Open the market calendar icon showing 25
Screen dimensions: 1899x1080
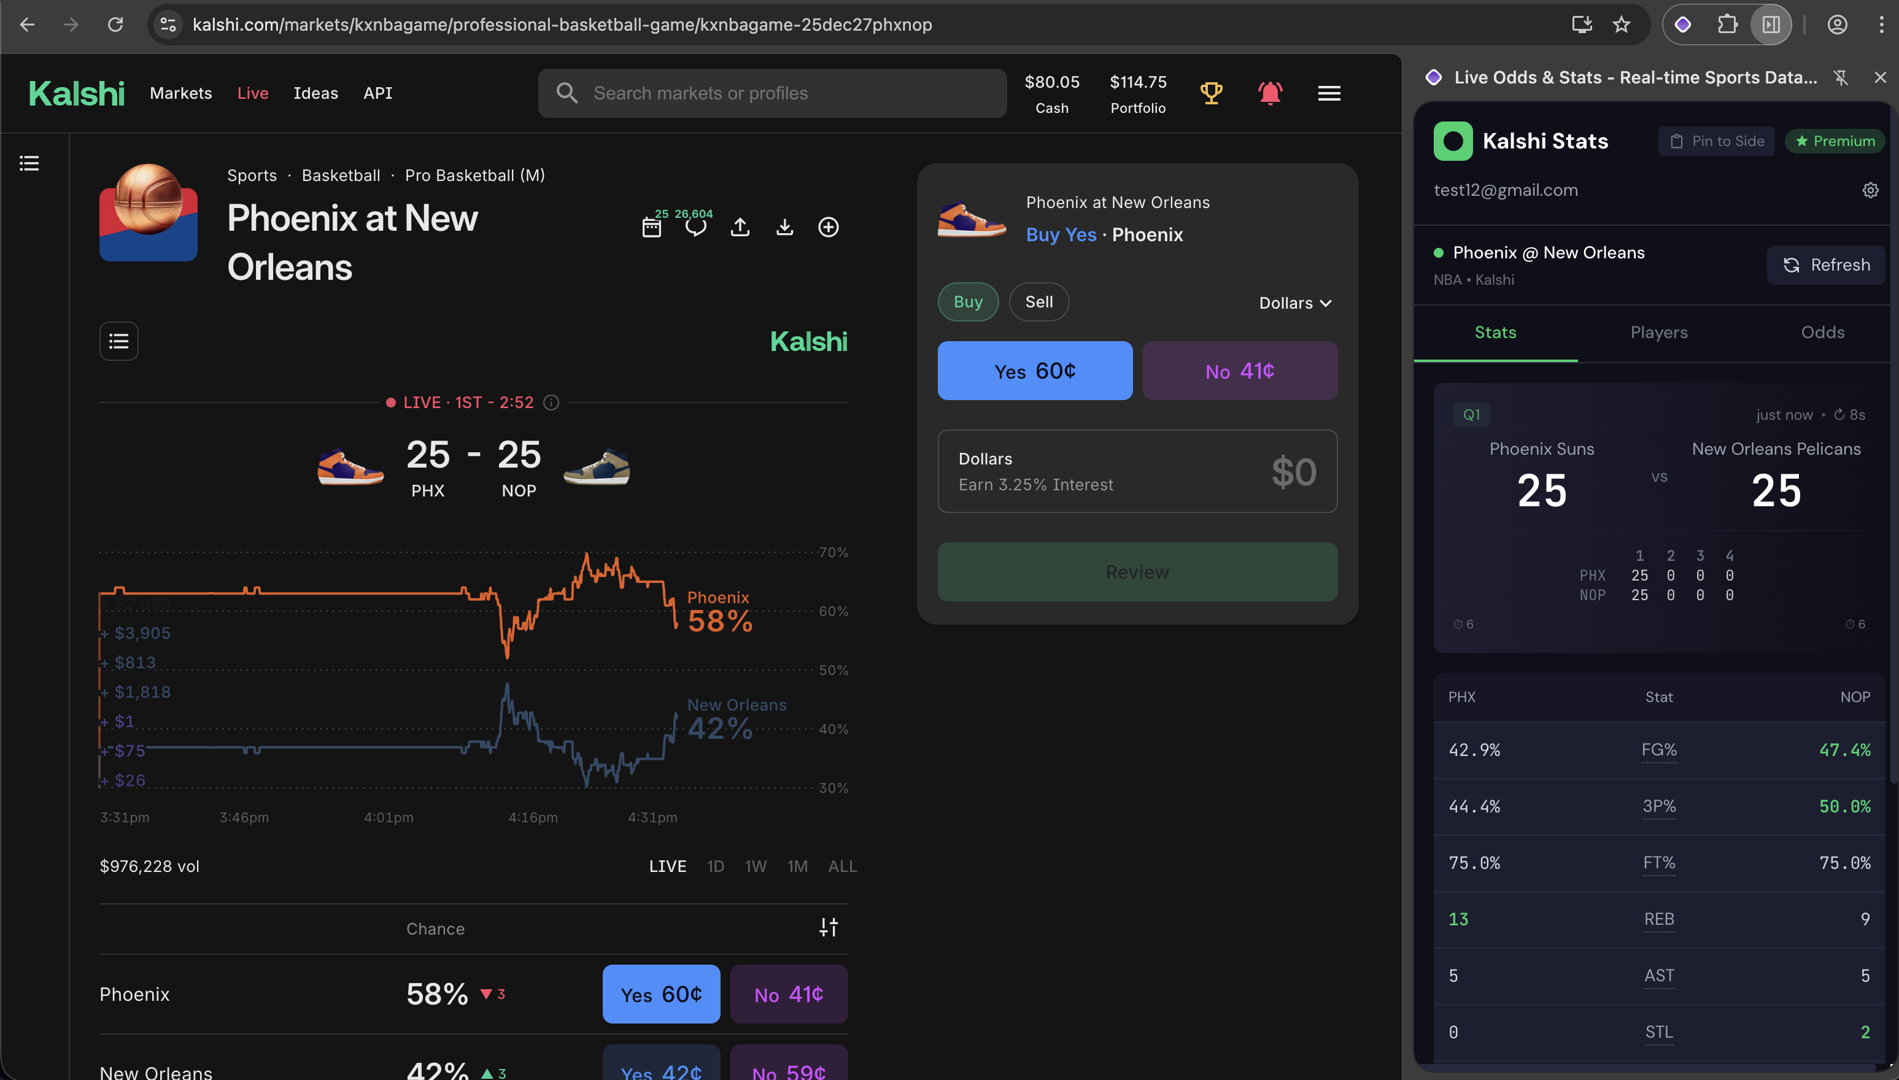point(651,227)
